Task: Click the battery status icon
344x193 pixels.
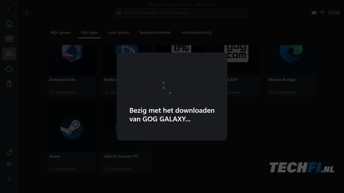Action: click(314, 13)
